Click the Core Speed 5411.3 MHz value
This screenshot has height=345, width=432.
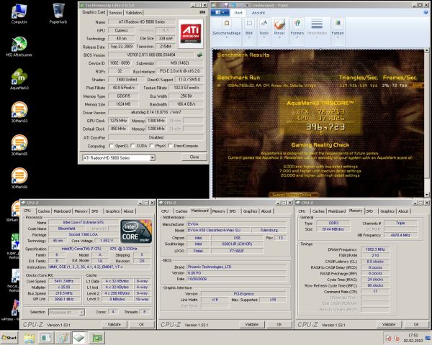(x=64, y=281)
